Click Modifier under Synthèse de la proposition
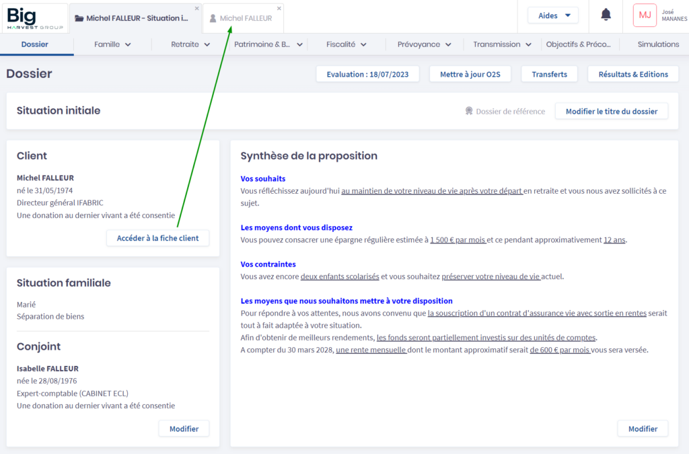This screenshot has width=689, height=454. tap(642, 428)
